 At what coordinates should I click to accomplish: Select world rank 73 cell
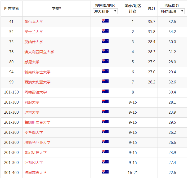pyautogui.click(x=11, y=42)
